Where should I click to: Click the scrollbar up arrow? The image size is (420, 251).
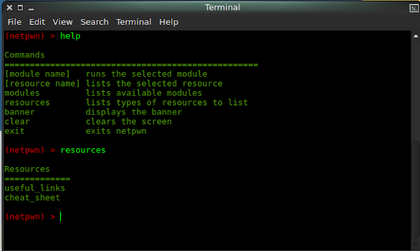[415, 36]
